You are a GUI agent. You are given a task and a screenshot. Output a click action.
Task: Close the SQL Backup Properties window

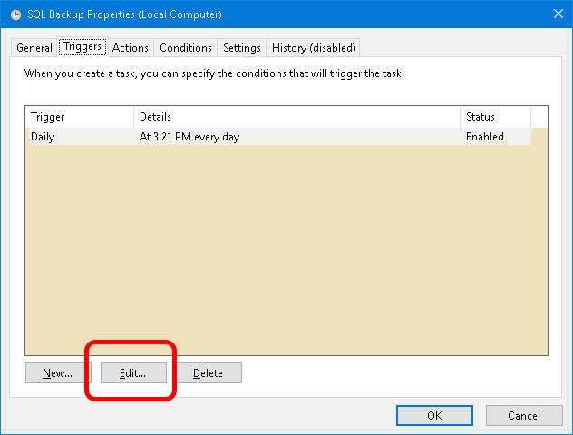pos(558,14)
